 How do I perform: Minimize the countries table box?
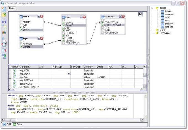point(120,16)
